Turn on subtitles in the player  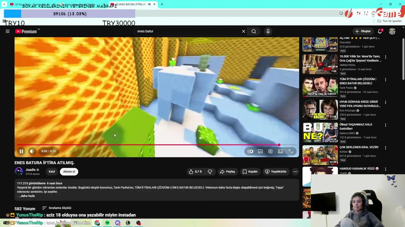coord(260,151)
